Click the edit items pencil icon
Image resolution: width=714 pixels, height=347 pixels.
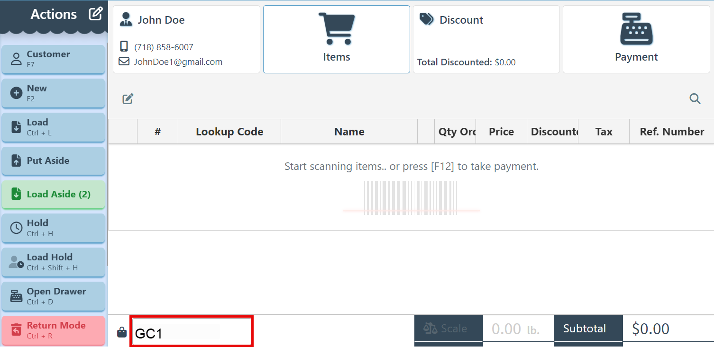coord(128,99)
